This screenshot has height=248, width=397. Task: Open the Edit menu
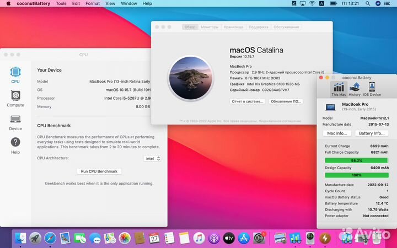click(x=76, y=3)
